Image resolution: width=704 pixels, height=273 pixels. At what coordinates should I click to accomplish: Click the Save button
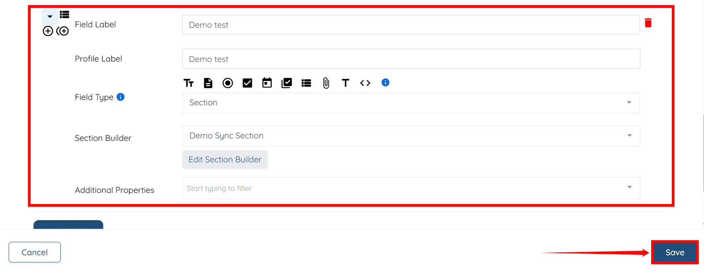pyautogui.click(x=675, y=252)
